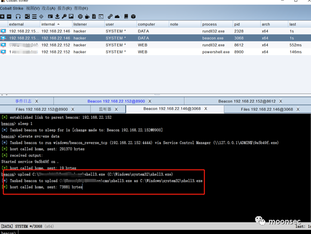311x234 pixels.
Task: Click the manage web server cloud icon
Action: coord(117,16)
